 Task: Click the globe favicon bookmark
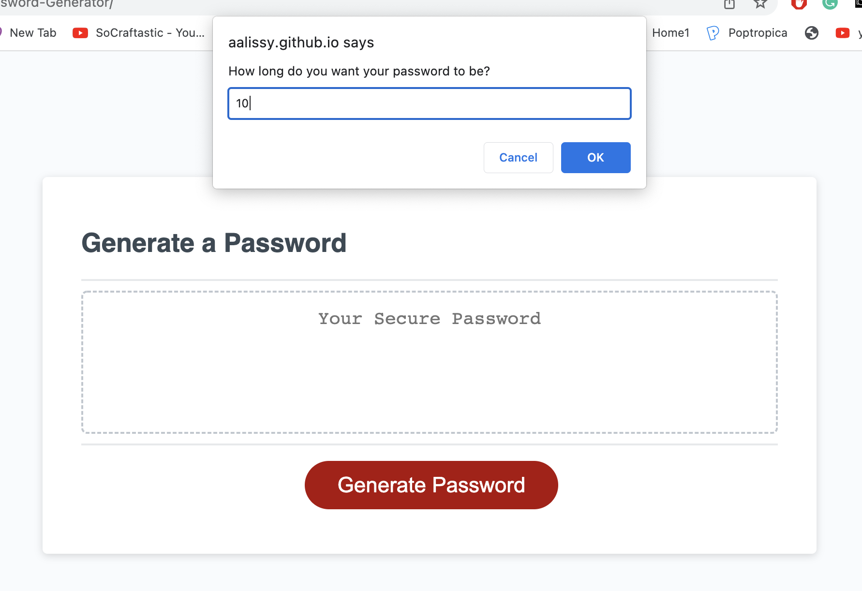coord(811,32)
